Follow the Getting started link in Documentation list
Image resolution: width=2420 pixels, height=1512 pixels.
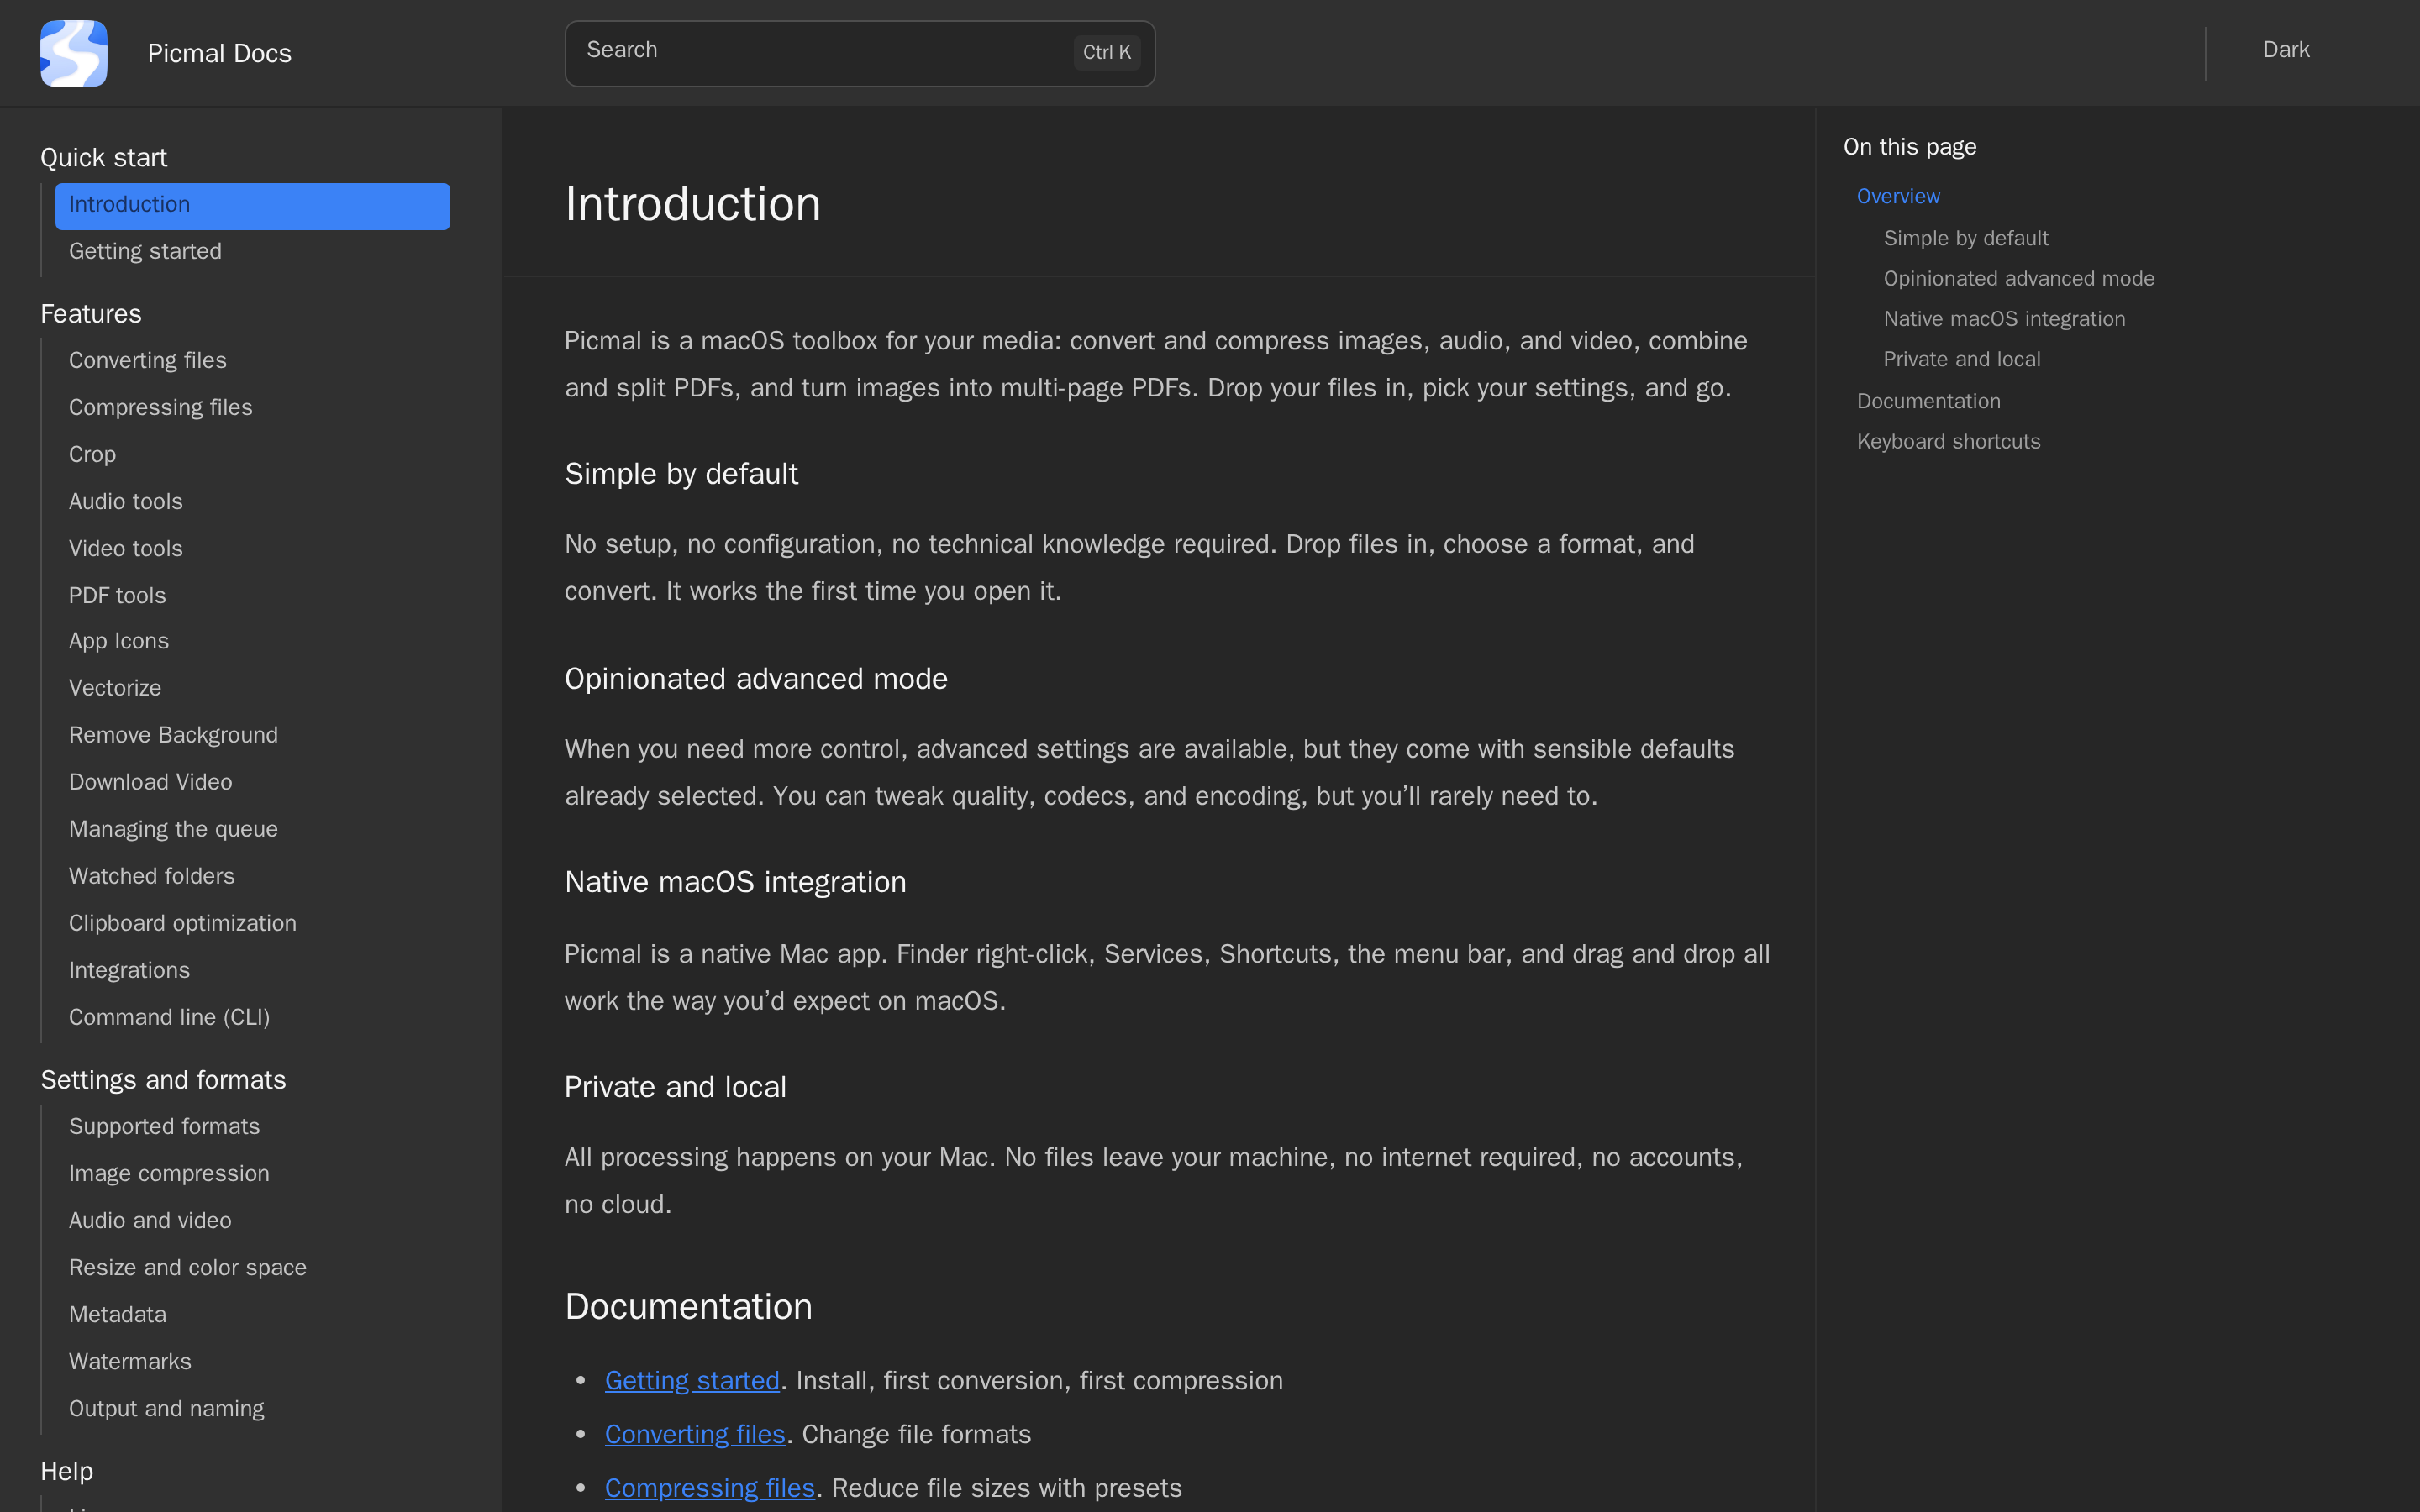[692, 1380]
